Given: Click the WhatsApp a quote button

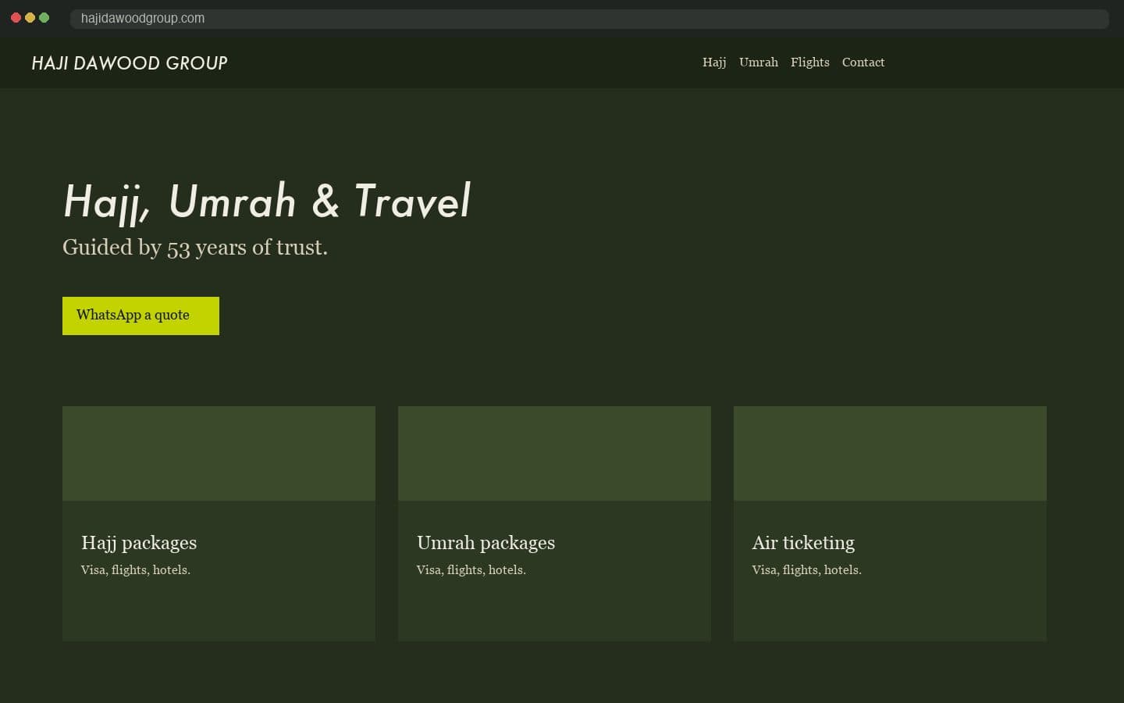Looking at the screenshot, I should (x=140, y=316).
